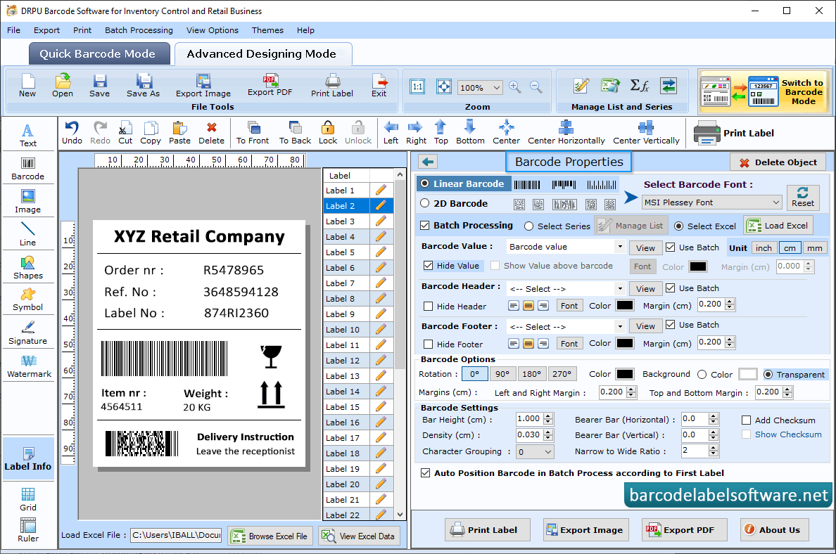Edit Label 5 with pencil icon

(x=381, y=252)
